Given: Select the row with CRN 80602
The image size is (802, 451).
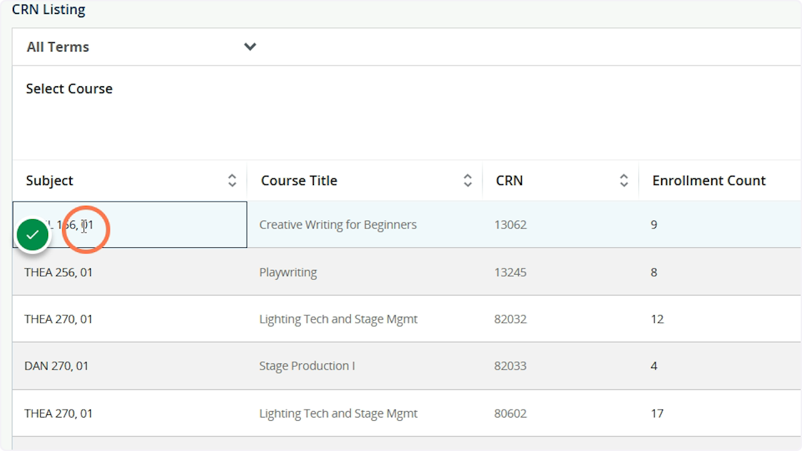Looking at the screenshot, I should coord(510,414).
